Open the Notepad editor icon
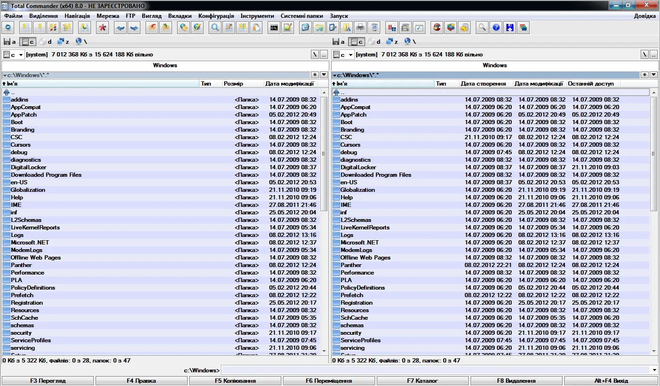 (287, 28)
